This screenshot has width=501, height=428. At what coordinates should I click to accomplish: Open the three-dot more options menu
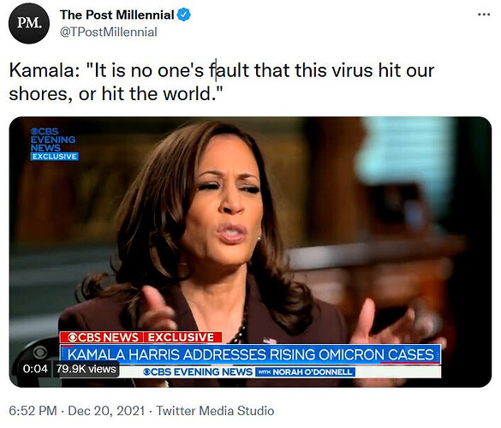484,15
